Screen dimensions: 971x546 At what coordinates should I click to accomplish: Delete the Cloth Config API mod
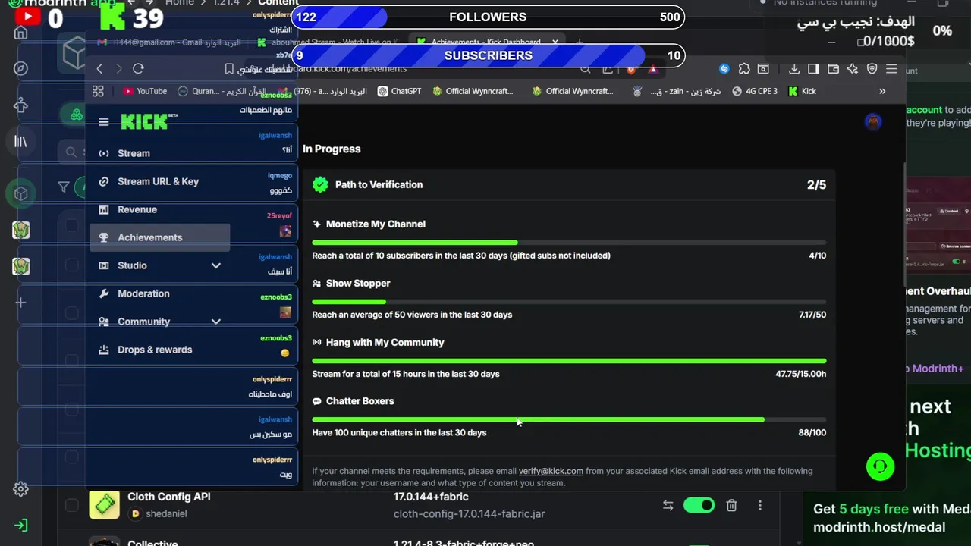(731, 505)
